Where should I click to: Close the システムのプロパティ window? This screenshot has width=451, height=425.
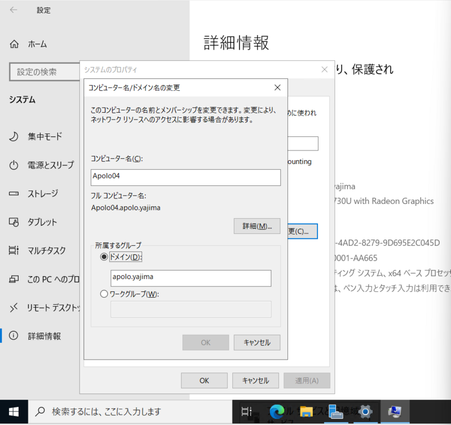coord(325,69)
